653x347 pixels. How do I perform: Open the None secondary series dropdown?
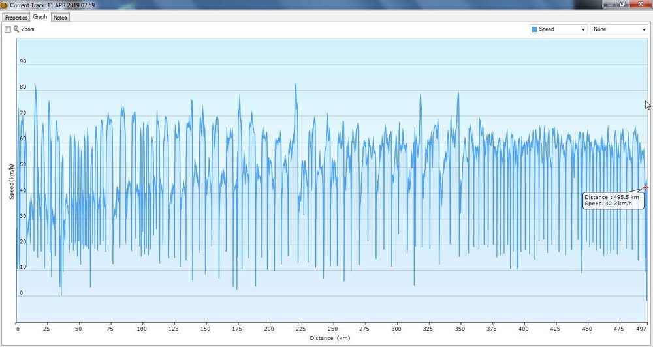(618, 29)
